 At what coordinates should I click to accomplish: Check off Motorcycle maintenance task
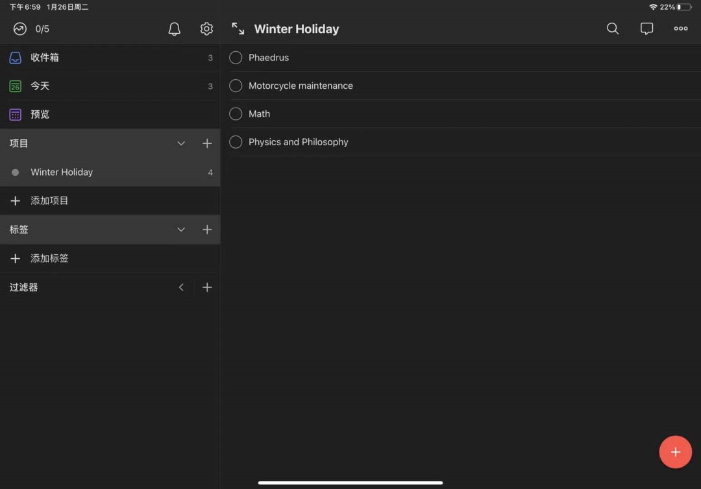(236, 86)
